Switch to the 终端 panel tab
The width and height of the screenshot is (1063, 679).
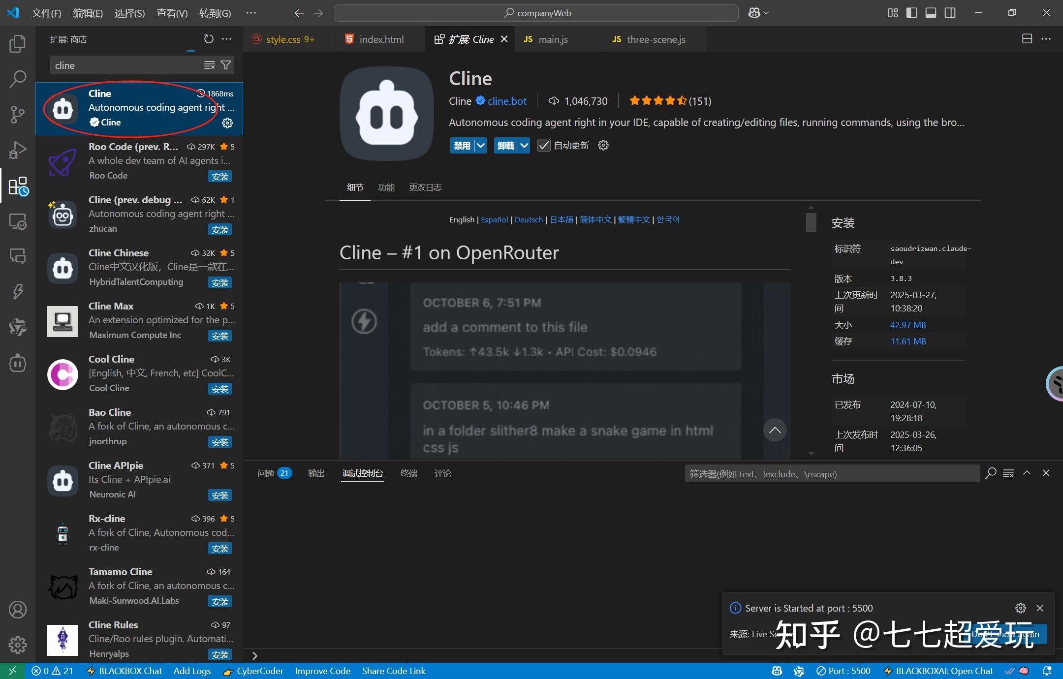408,473
